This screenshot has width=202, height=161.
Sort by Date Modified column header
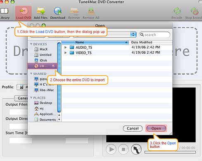pyautogui.click(x=150, y=42)
